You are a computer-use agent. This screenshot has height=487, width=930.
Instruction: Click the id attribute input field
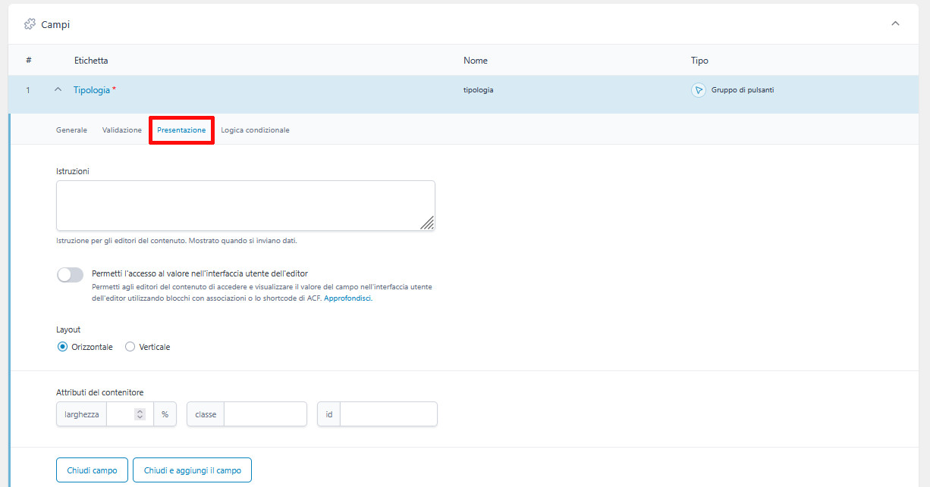coord(388,414)
